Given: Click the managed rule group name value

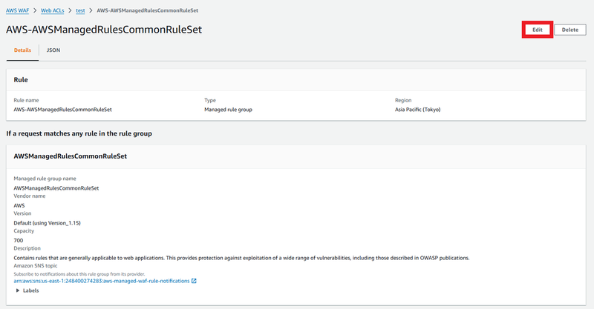Looking at the screenshot, I should [x=56, y=188].
